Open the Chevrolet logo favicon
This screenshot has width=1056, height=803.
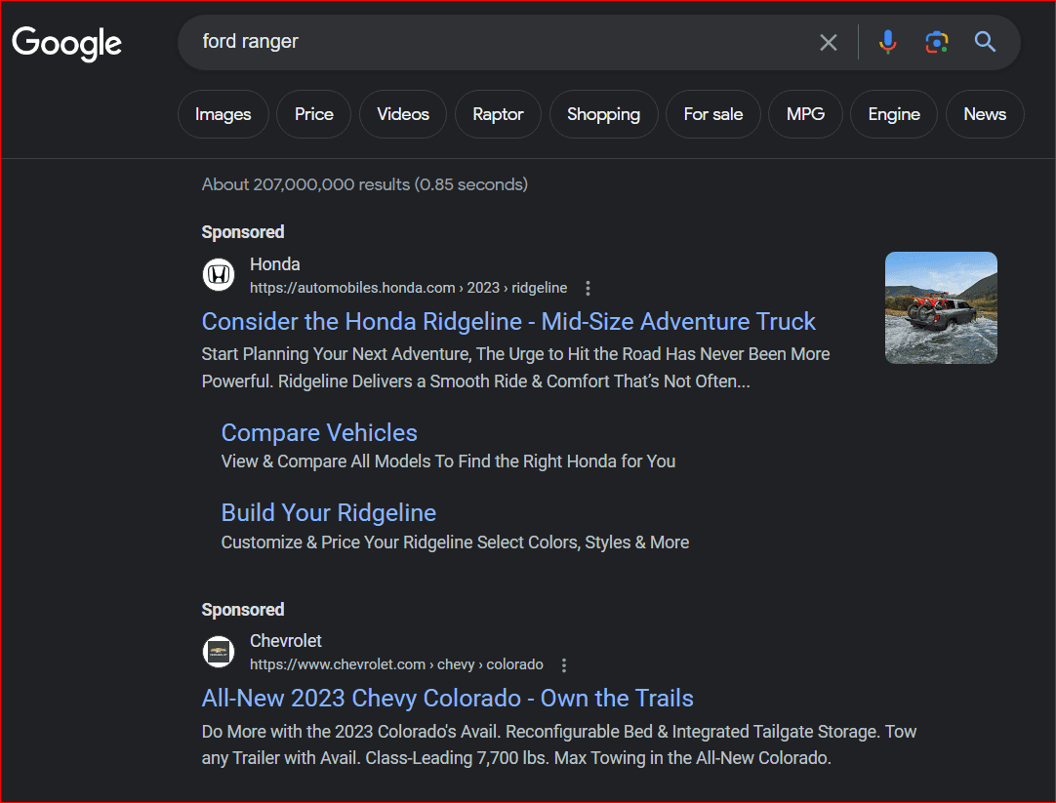click(219, 652)
